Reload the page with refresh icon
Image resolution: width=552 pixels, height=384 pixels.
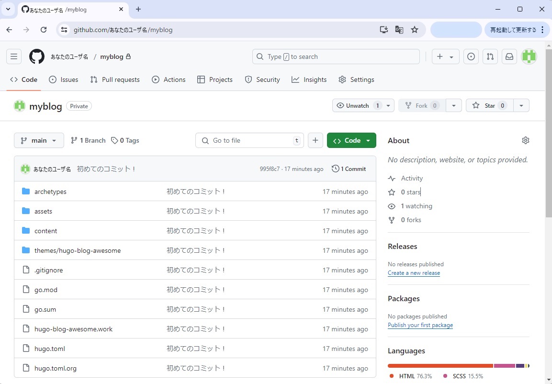[43, 30]
